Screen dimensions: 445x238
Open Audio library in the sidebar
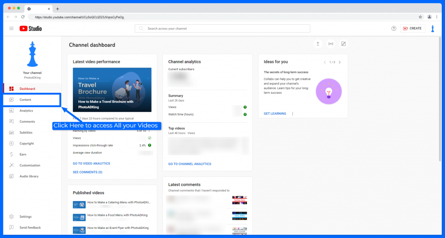(x=32, y=176)
